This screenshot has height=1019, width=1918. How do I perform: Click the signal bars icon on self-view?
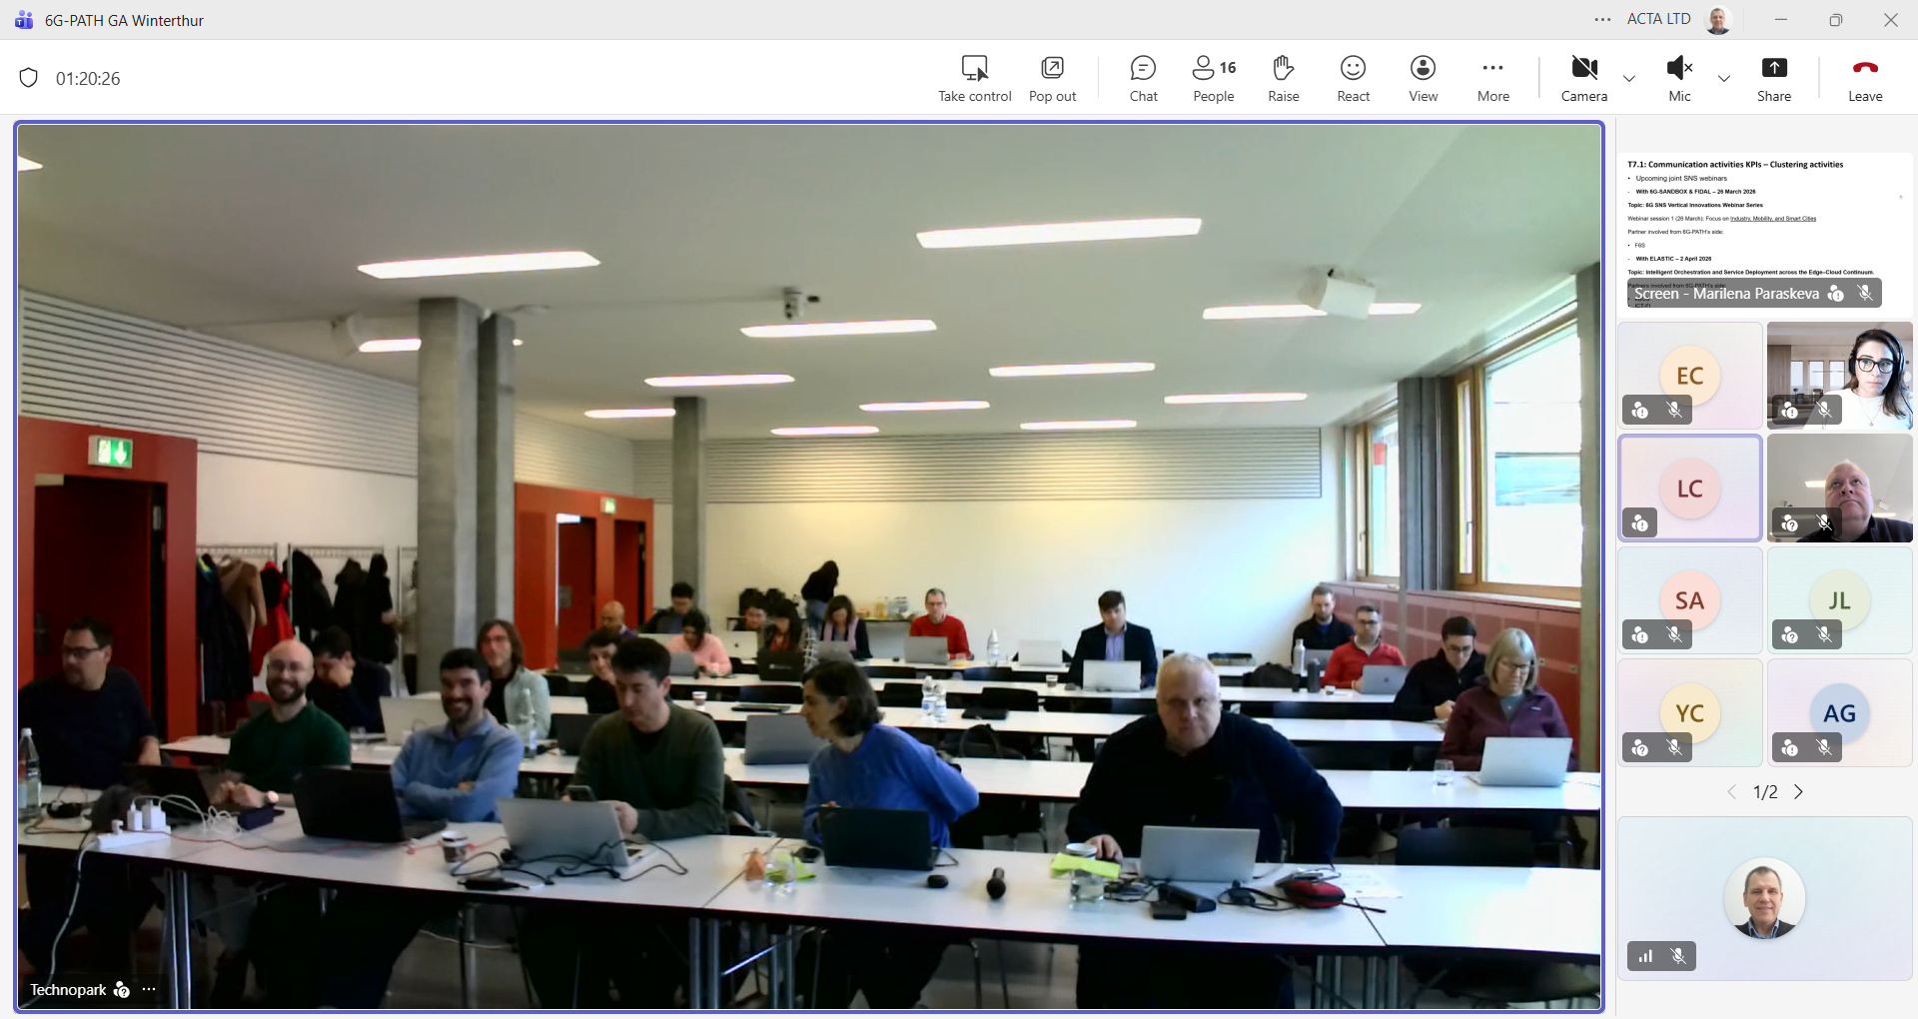tap(1645, 956)
